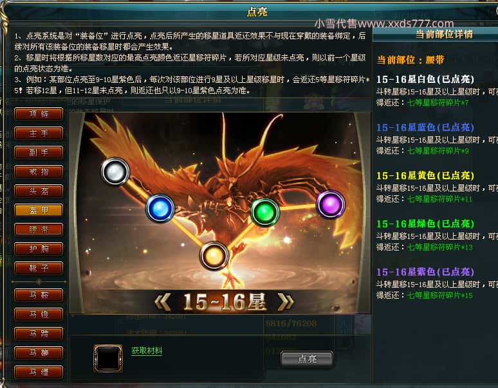Click the 点亮 light-up button
Viewport: 498px width, 388px height.
click(307, 359)
